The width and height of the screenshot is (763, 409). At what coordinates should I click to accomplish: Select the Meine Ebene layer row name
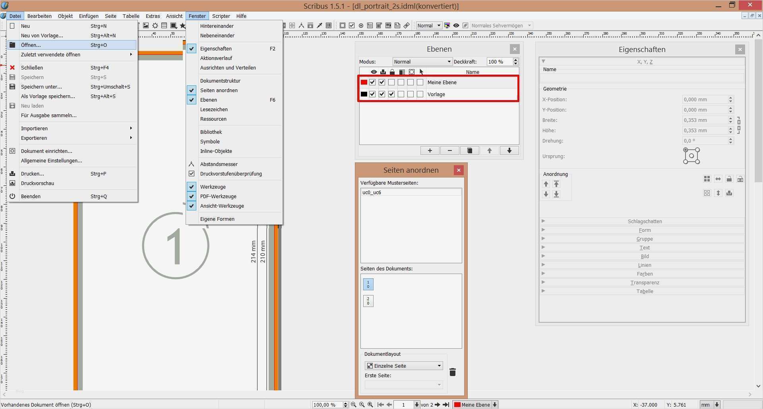[442, 82]
